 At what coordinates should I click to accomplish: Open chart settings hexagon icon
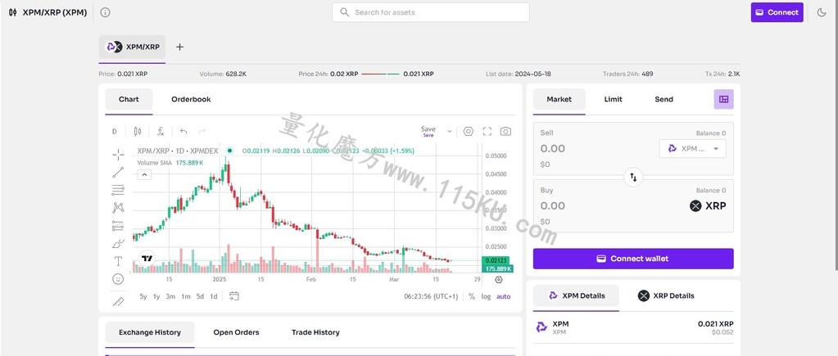point(469,131)
